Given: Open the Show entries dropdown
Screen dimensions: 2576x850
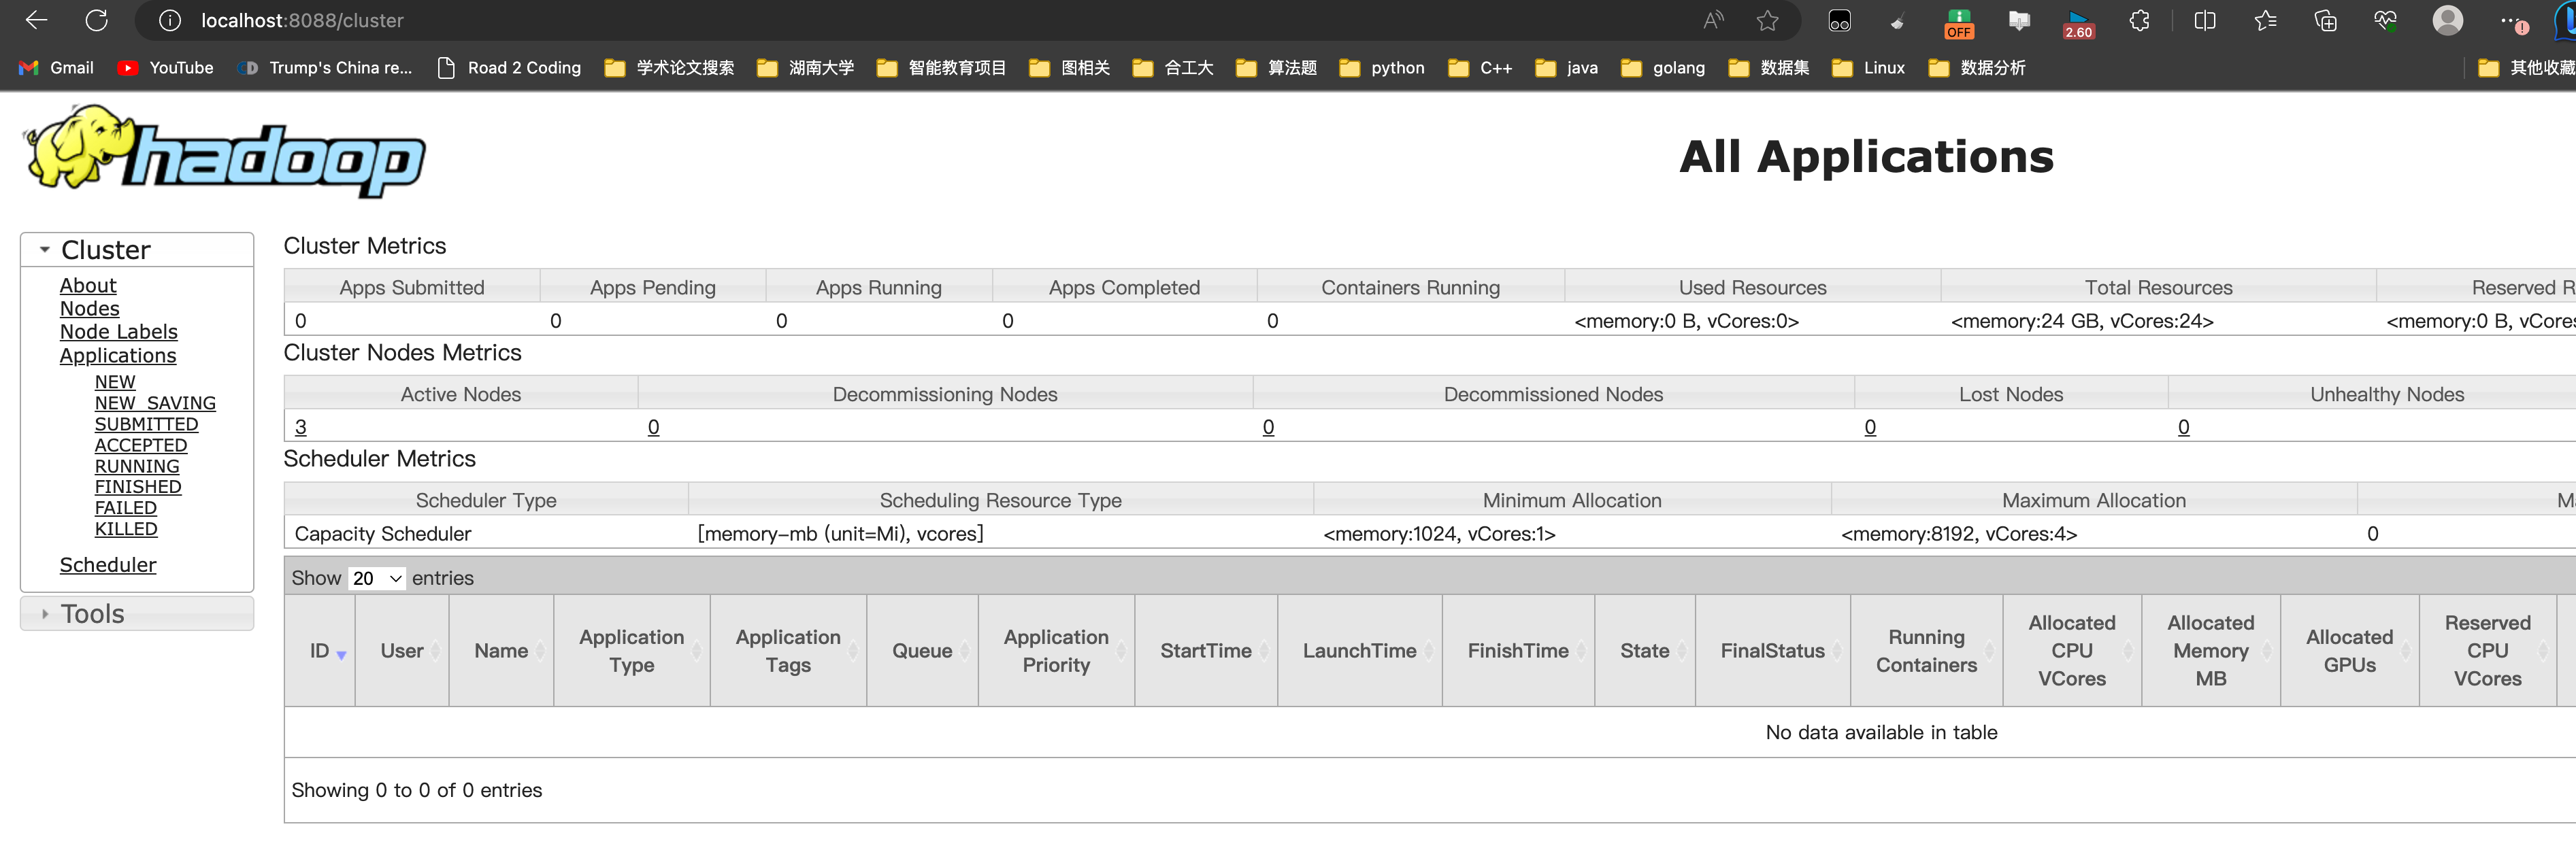Looking at the screenshot, I should click(x=377, y=578).
